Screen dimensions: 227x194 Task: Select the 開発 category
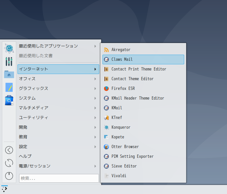point(58,127)
